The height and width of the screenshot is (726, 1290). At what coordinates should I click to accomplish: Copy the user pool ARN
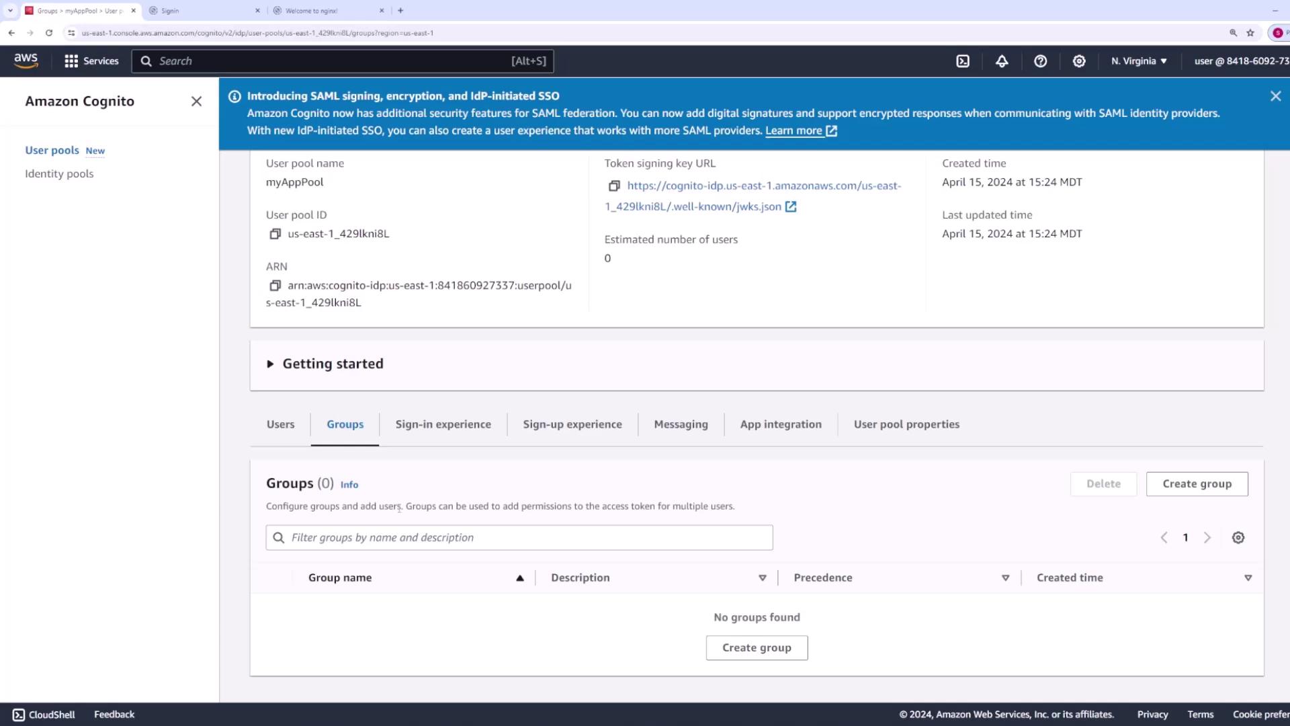(x=275, y=286)
